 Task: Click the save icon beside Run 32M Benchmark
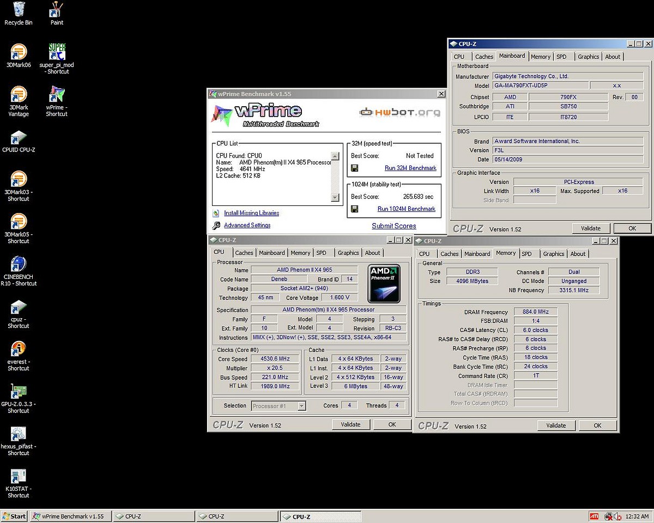[354, 168]
